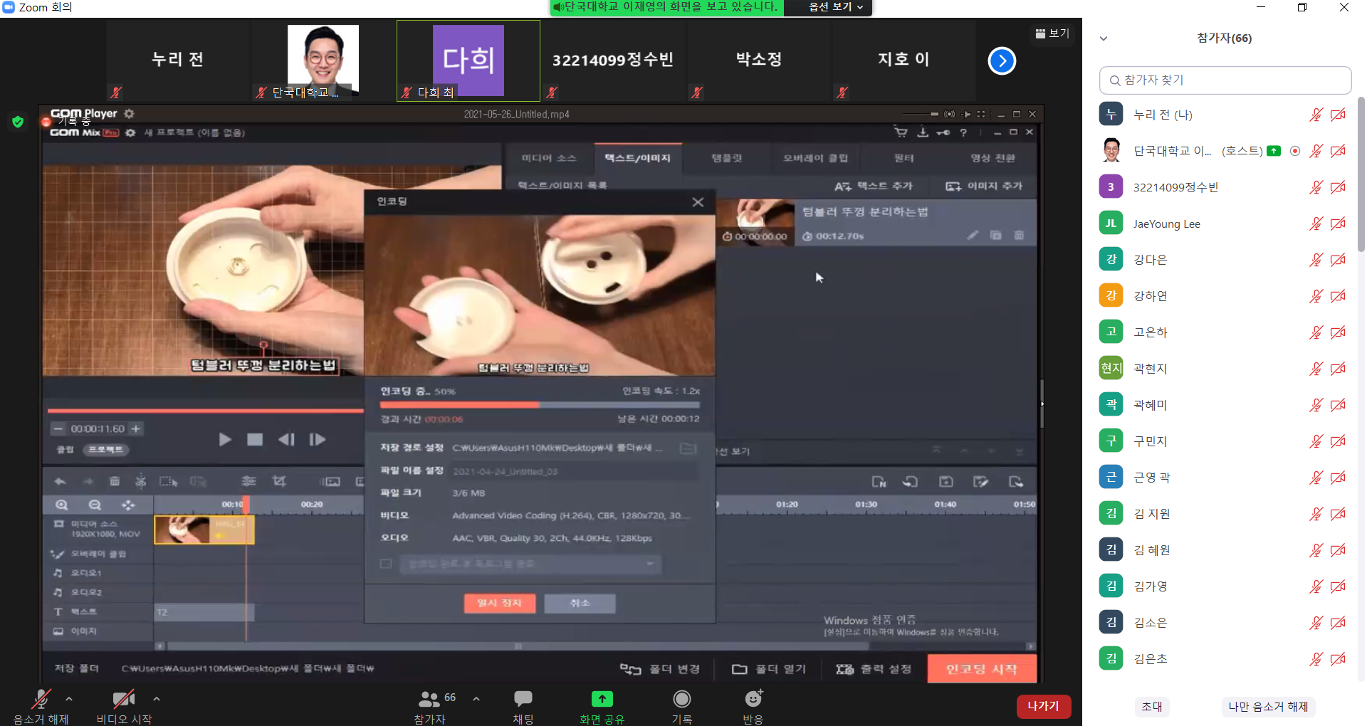Select the 단국대학교 host video tile

323,60
